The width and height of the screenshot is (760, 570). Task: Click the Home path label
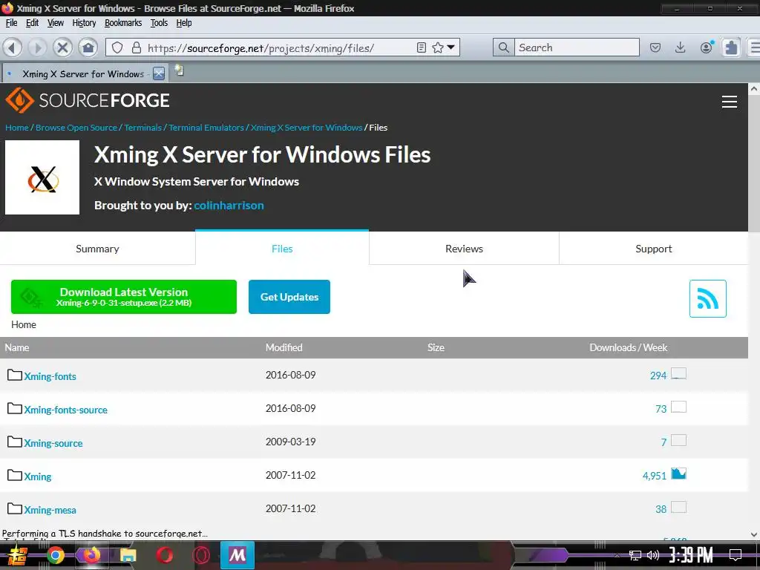23,325
